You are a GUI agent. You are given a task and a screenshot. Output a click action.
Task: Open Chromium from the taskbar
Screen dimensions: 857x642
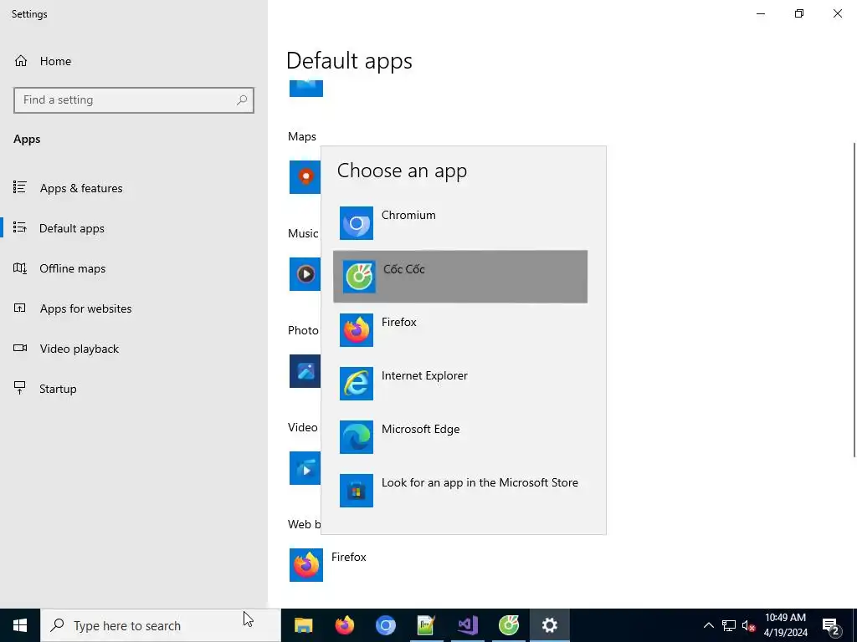[x=385, y=625]
